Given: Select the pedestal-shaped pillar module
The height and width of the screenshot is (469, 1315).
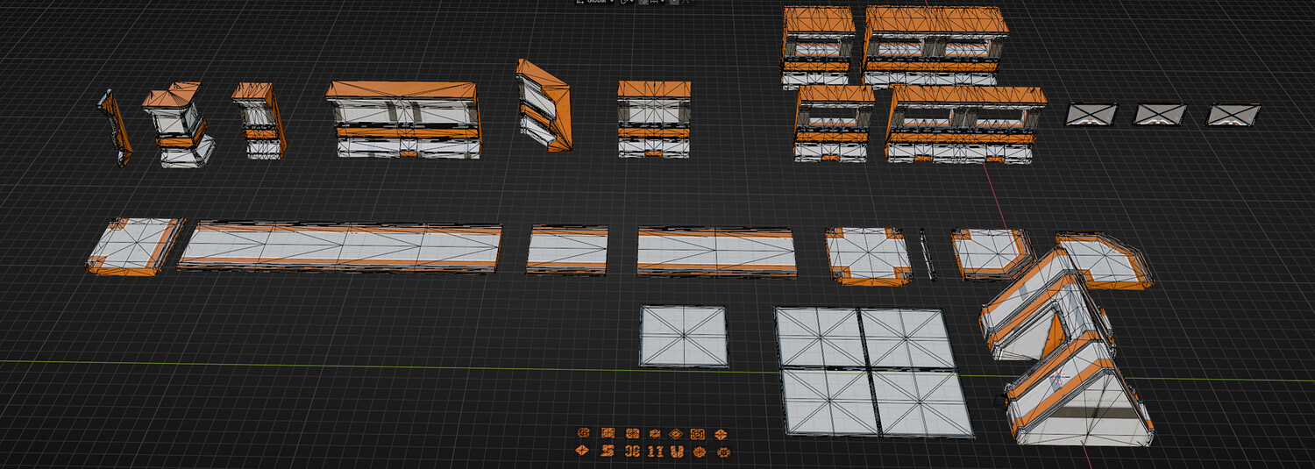Looking at the screenshot, I should click(180, 125).
